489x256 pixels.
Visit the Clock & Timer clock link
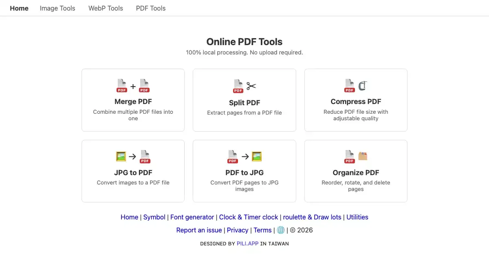point(249,217)
